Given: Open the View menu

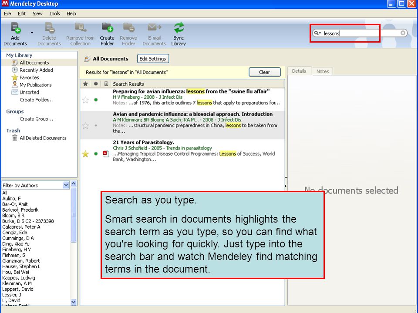Looking at the screenshot, I should pos(37,13).
